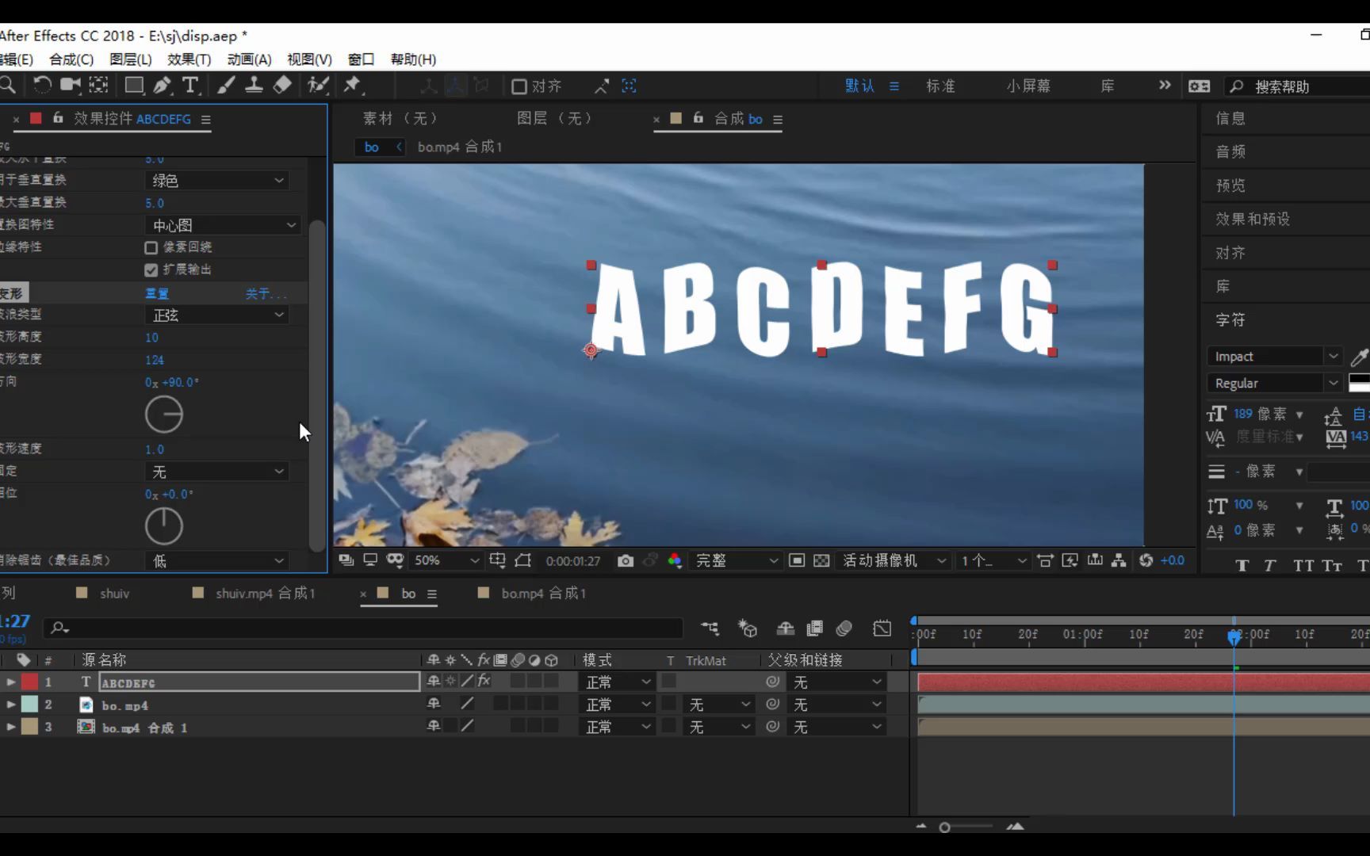Image resolution: width=1370 pixels, height=856 pixels.
Task: Toggle the 对齐 snapping checkbox in toolbar
Action: tap(519, 86)
